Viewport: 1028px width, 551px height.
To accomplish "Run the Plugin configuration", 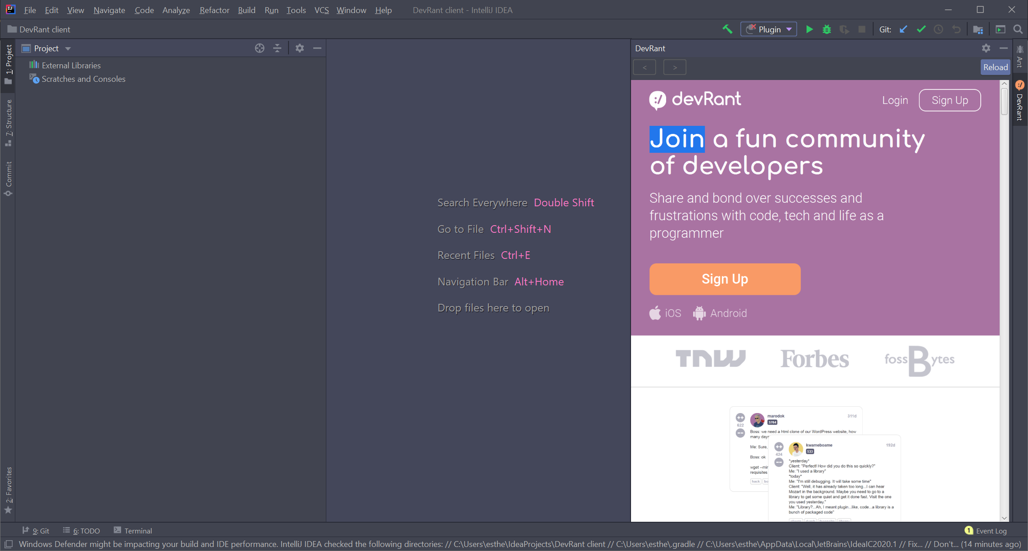I will (x=809, y=29).
